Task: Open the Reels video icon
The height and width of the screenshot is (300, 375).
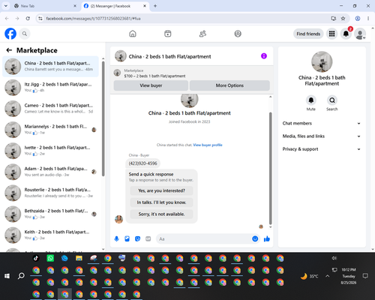Action: [168, 34]
